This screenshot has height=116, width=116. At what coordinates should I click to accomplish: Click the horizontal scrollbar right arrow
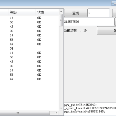pyautogui.click(x=56, y=113)
